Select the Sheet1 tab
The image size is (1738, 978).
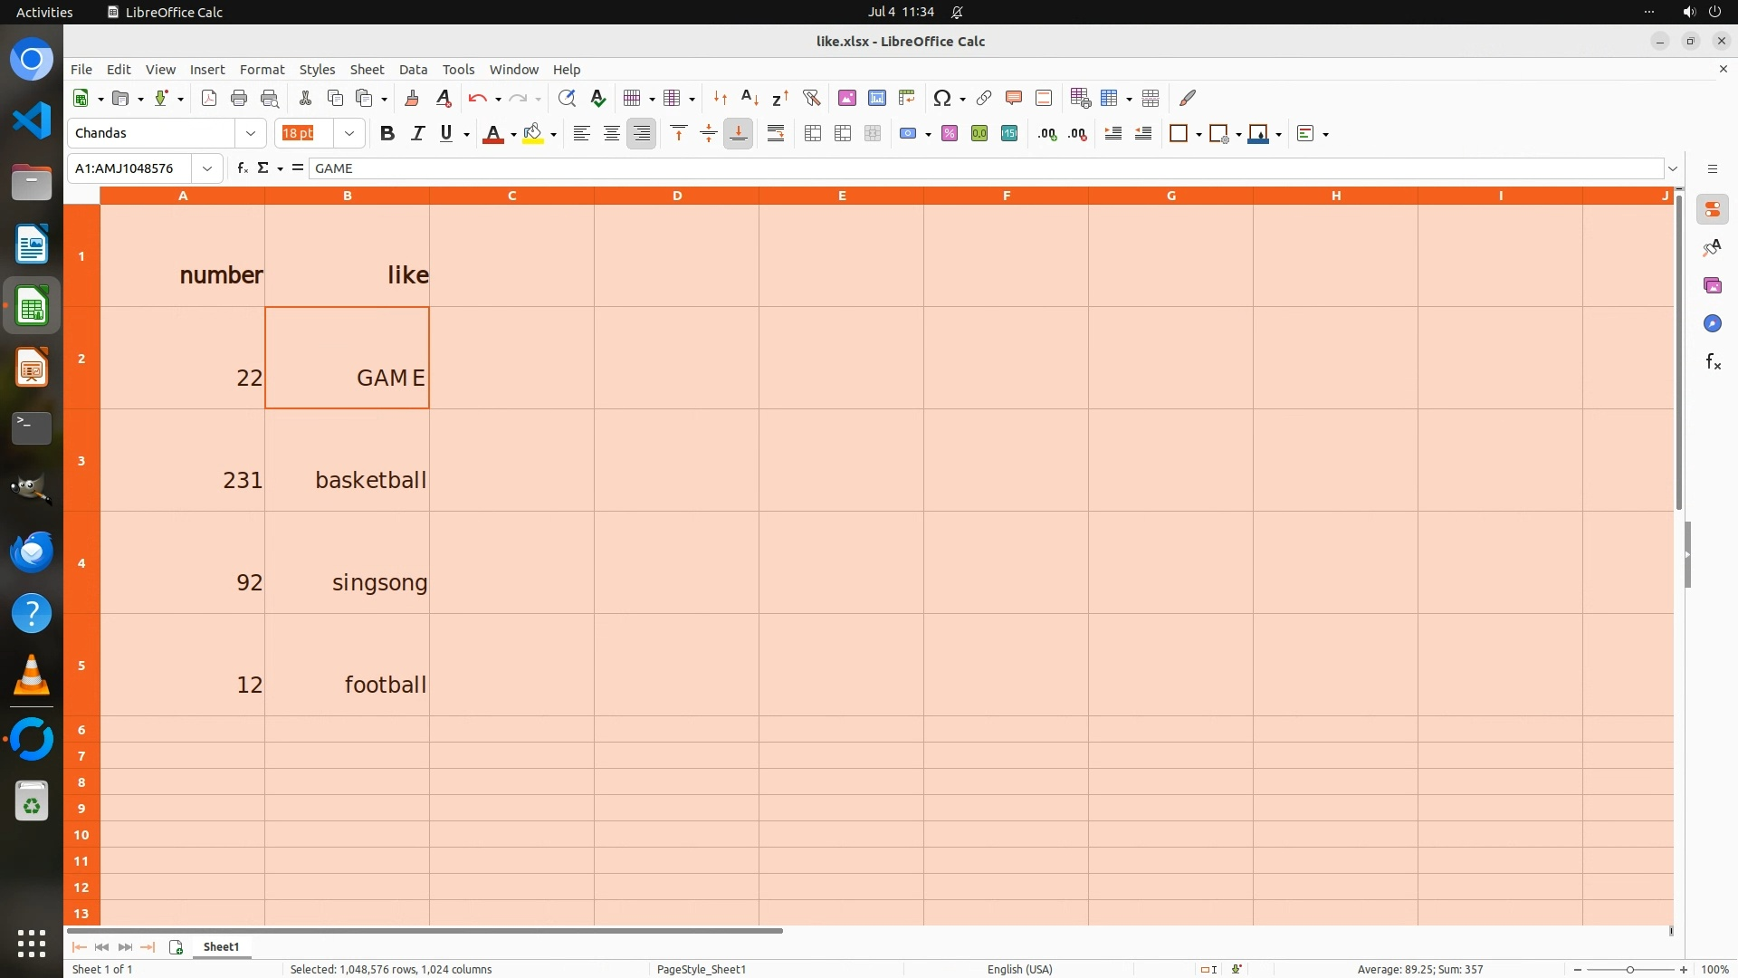click(x=221, y=947)
